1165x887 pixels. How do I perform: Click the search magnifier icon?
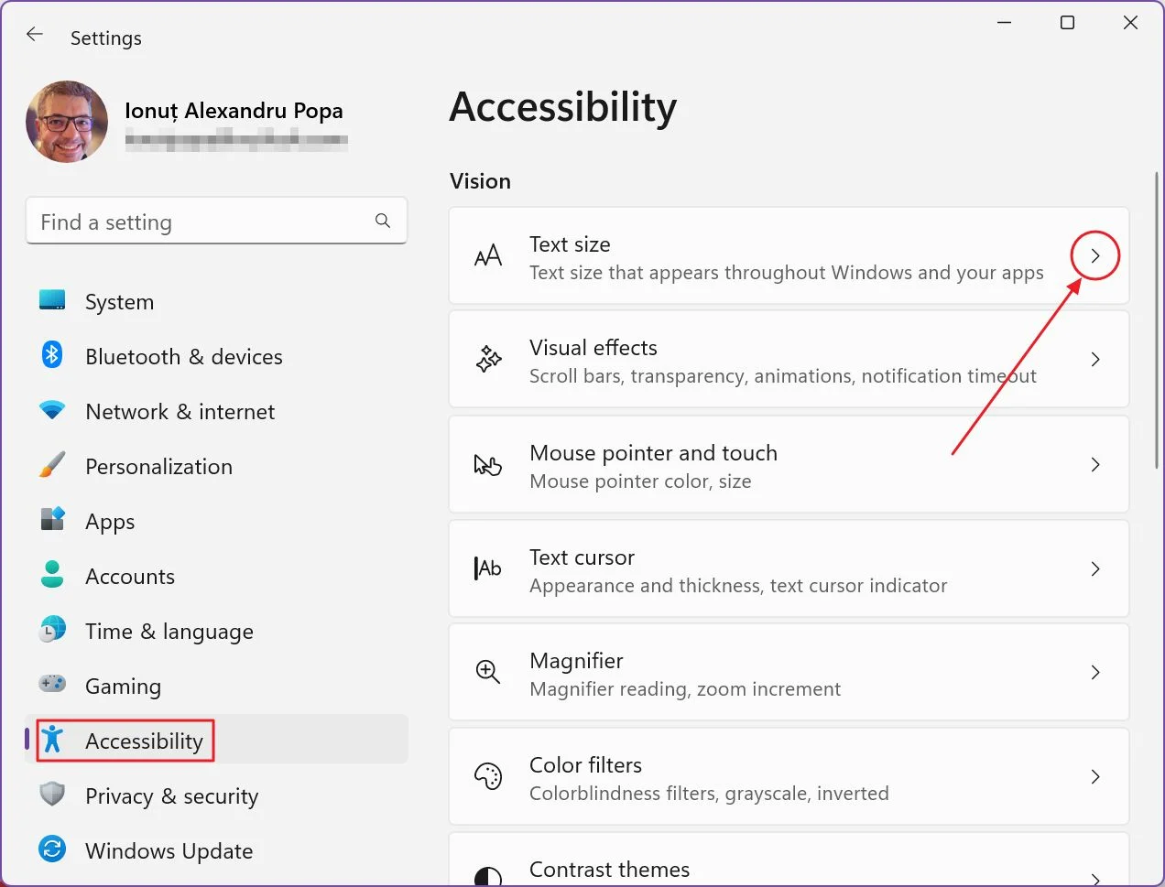383,221
